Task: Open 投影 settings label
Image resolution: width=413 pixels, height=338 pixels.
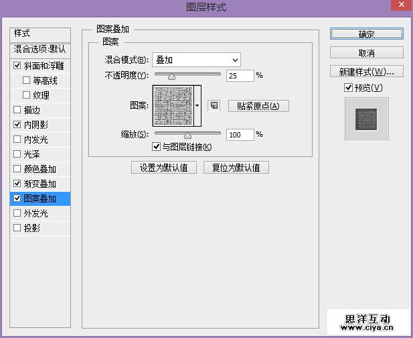Action: pyautogui.click(x=32, y=228)
